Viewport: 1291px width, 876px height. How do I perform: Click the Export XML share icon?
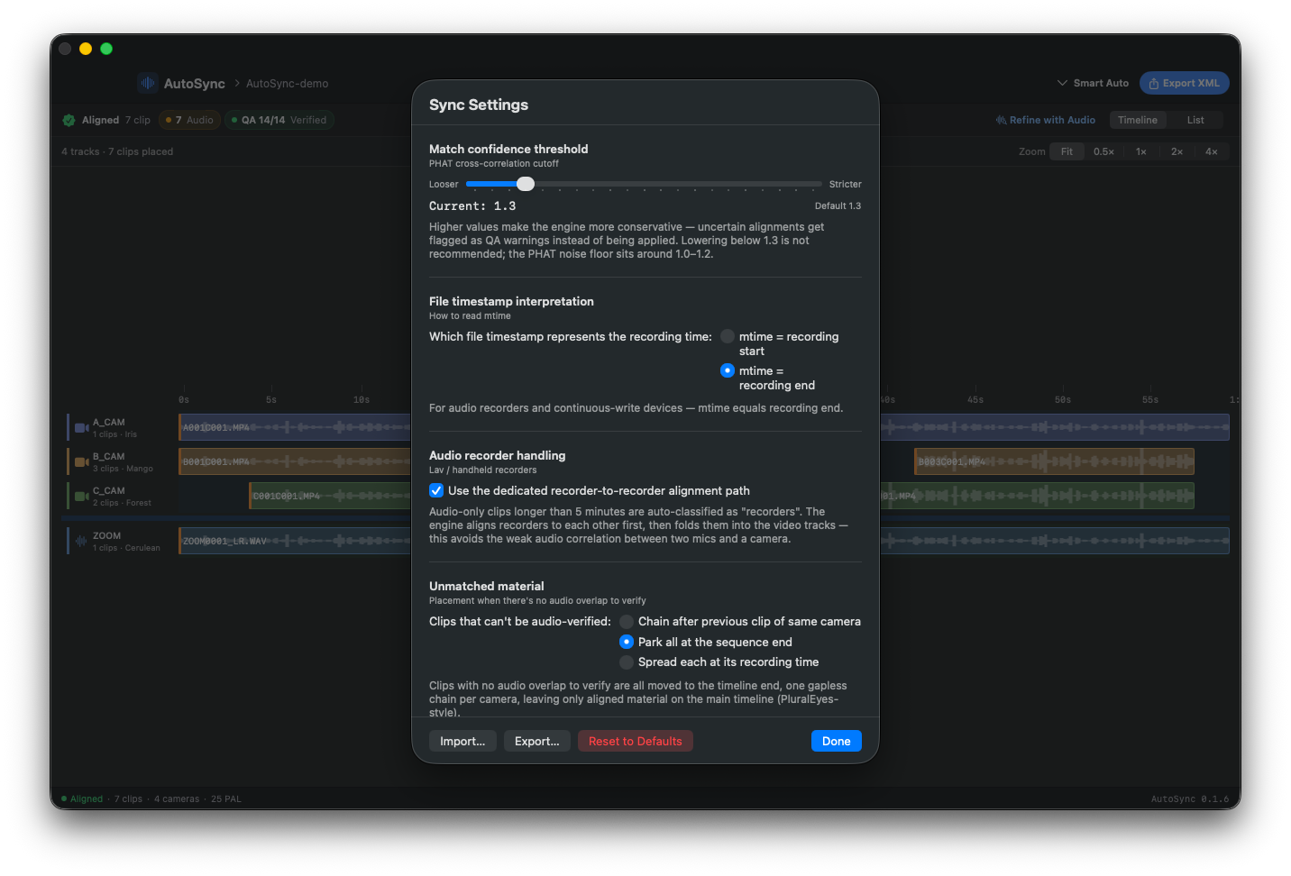(x=1153, y=83)
